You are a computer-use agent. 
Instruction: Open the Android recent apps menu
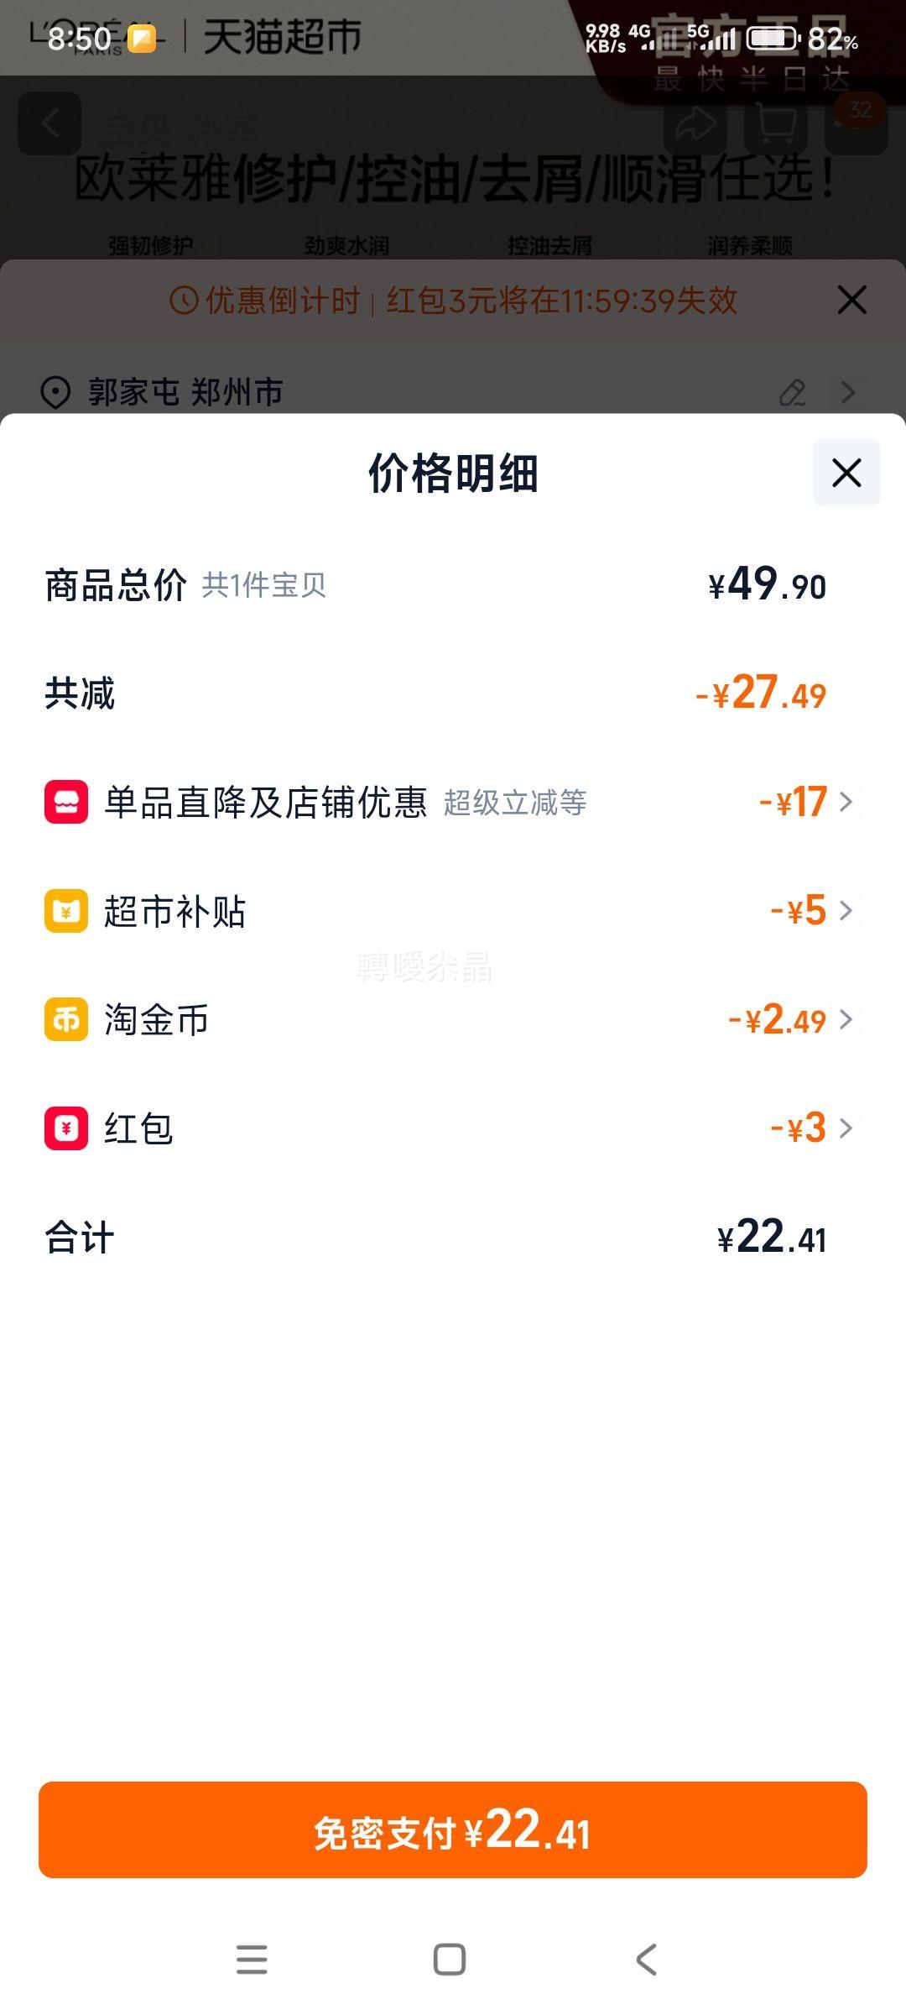click(252, 1960)
